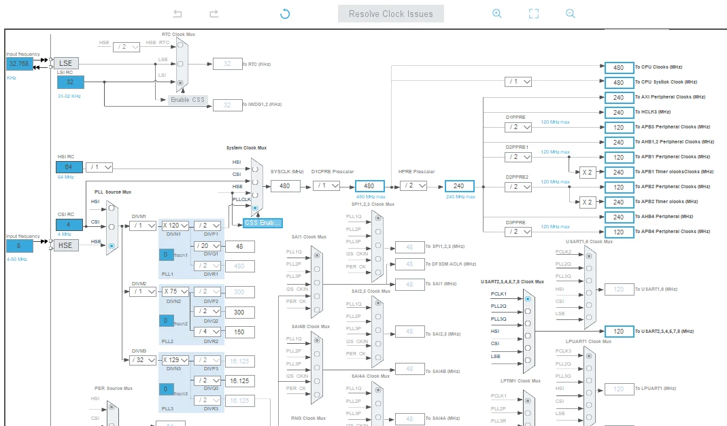Click the undo arrow icon
Screen dimensions: 727x426
coord(177,14)
